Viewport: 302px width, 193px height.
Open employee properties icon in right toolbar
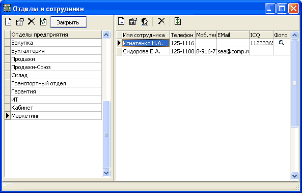[133, 21]
